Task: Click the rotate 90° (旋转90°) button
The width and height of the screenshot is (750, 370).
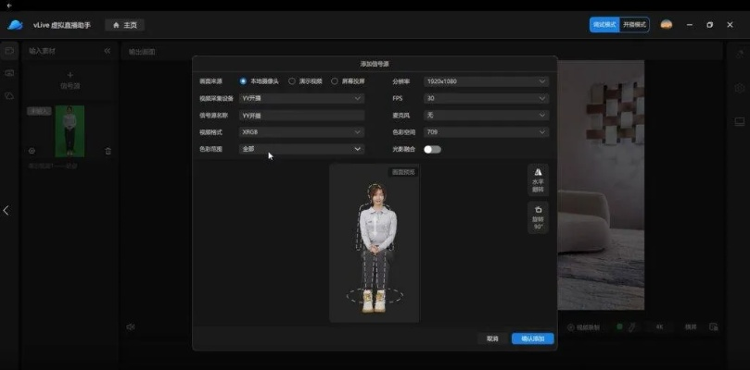Action: point(539,217)
